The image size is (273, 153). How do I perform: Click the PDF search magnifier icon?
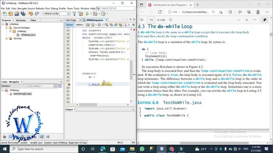[x=171, y=20]
